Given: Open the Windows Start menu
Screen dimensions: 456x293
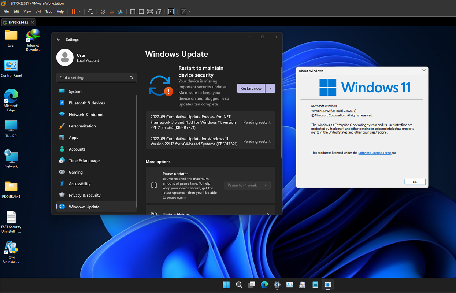Looking at the screenshot, I should [226, 285].
